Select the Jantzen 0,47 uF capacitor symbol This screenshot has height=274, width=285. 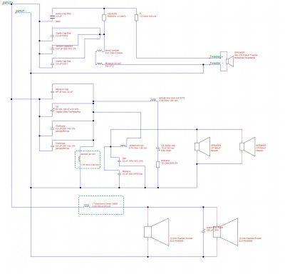(x=53, y=49)
